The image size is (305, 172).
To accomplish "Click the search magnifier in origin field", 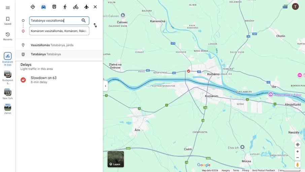I will pos(83,21).
